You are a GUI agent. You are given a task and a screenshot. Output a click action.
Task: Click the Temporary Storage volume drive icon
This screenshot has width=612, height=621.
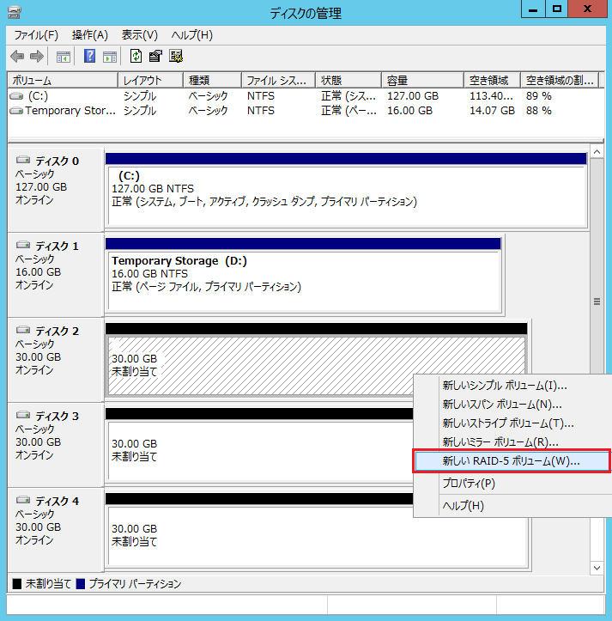16,111
